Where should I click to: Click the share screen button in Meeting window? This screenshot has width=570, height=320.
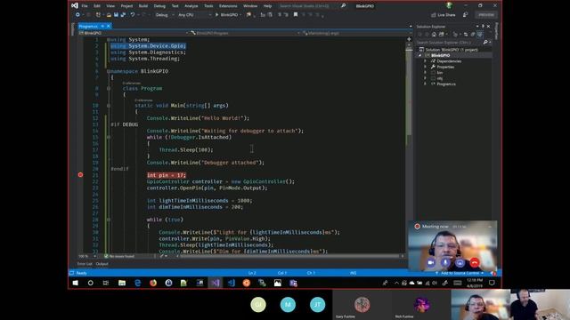[x=460, y=262]
